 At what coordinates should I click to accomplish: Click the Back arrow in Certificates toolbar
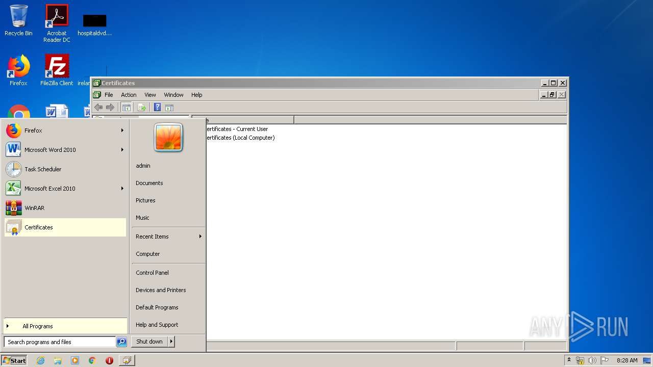pyautogui.click(x=98, y=108)
